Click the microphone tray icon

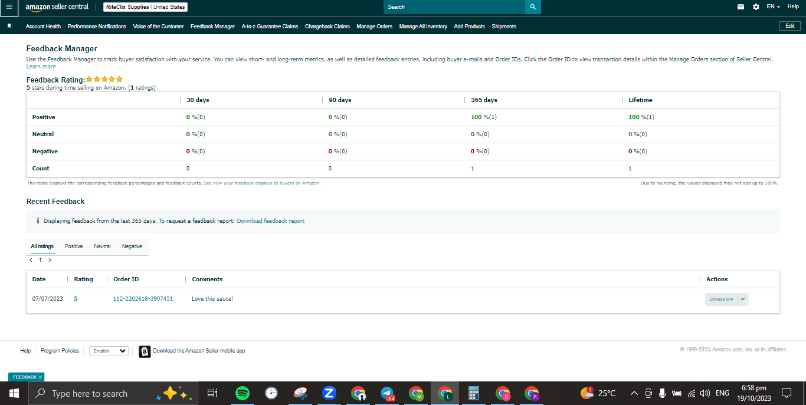(663, 393)
